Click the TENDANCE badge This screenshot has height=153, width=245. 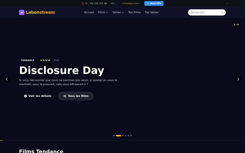point(28,60)
